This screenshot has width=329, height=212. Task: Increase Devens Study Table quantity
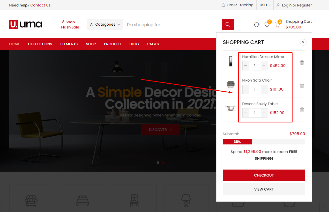click(264, 113)
